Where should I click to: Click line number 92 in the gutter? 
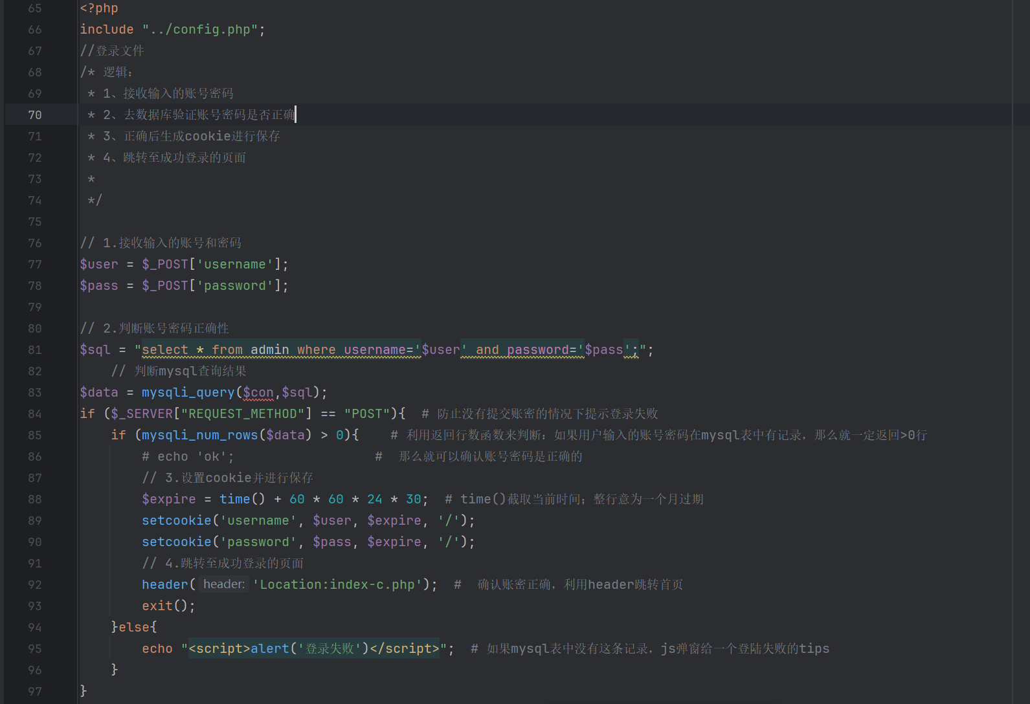pyautogui.click(x=35, y=584)
